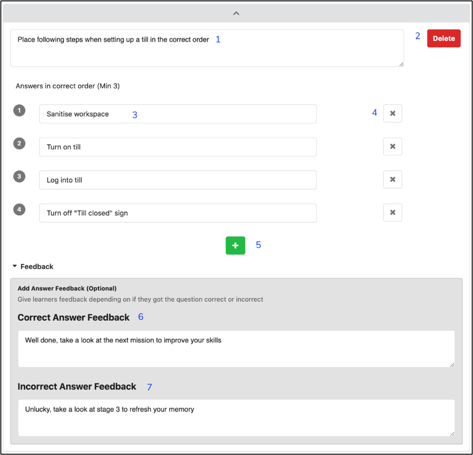
Task: Delete the 'Log into till' answer row
Action: [x=392, y=180]
